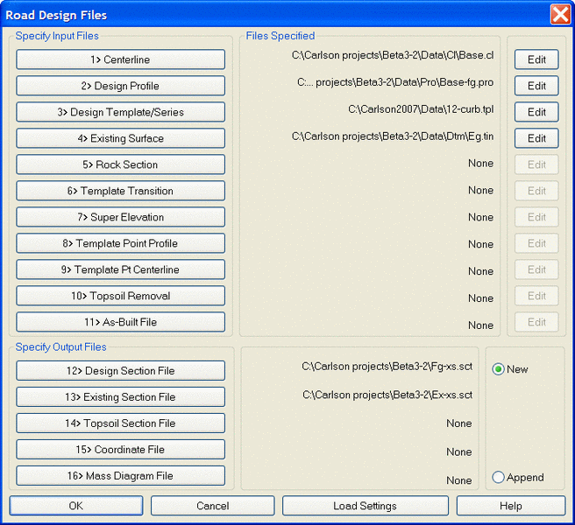Click the 12> Design Section File button
Viewport: 575px width, 525px height.
click(x=120, y=371)
